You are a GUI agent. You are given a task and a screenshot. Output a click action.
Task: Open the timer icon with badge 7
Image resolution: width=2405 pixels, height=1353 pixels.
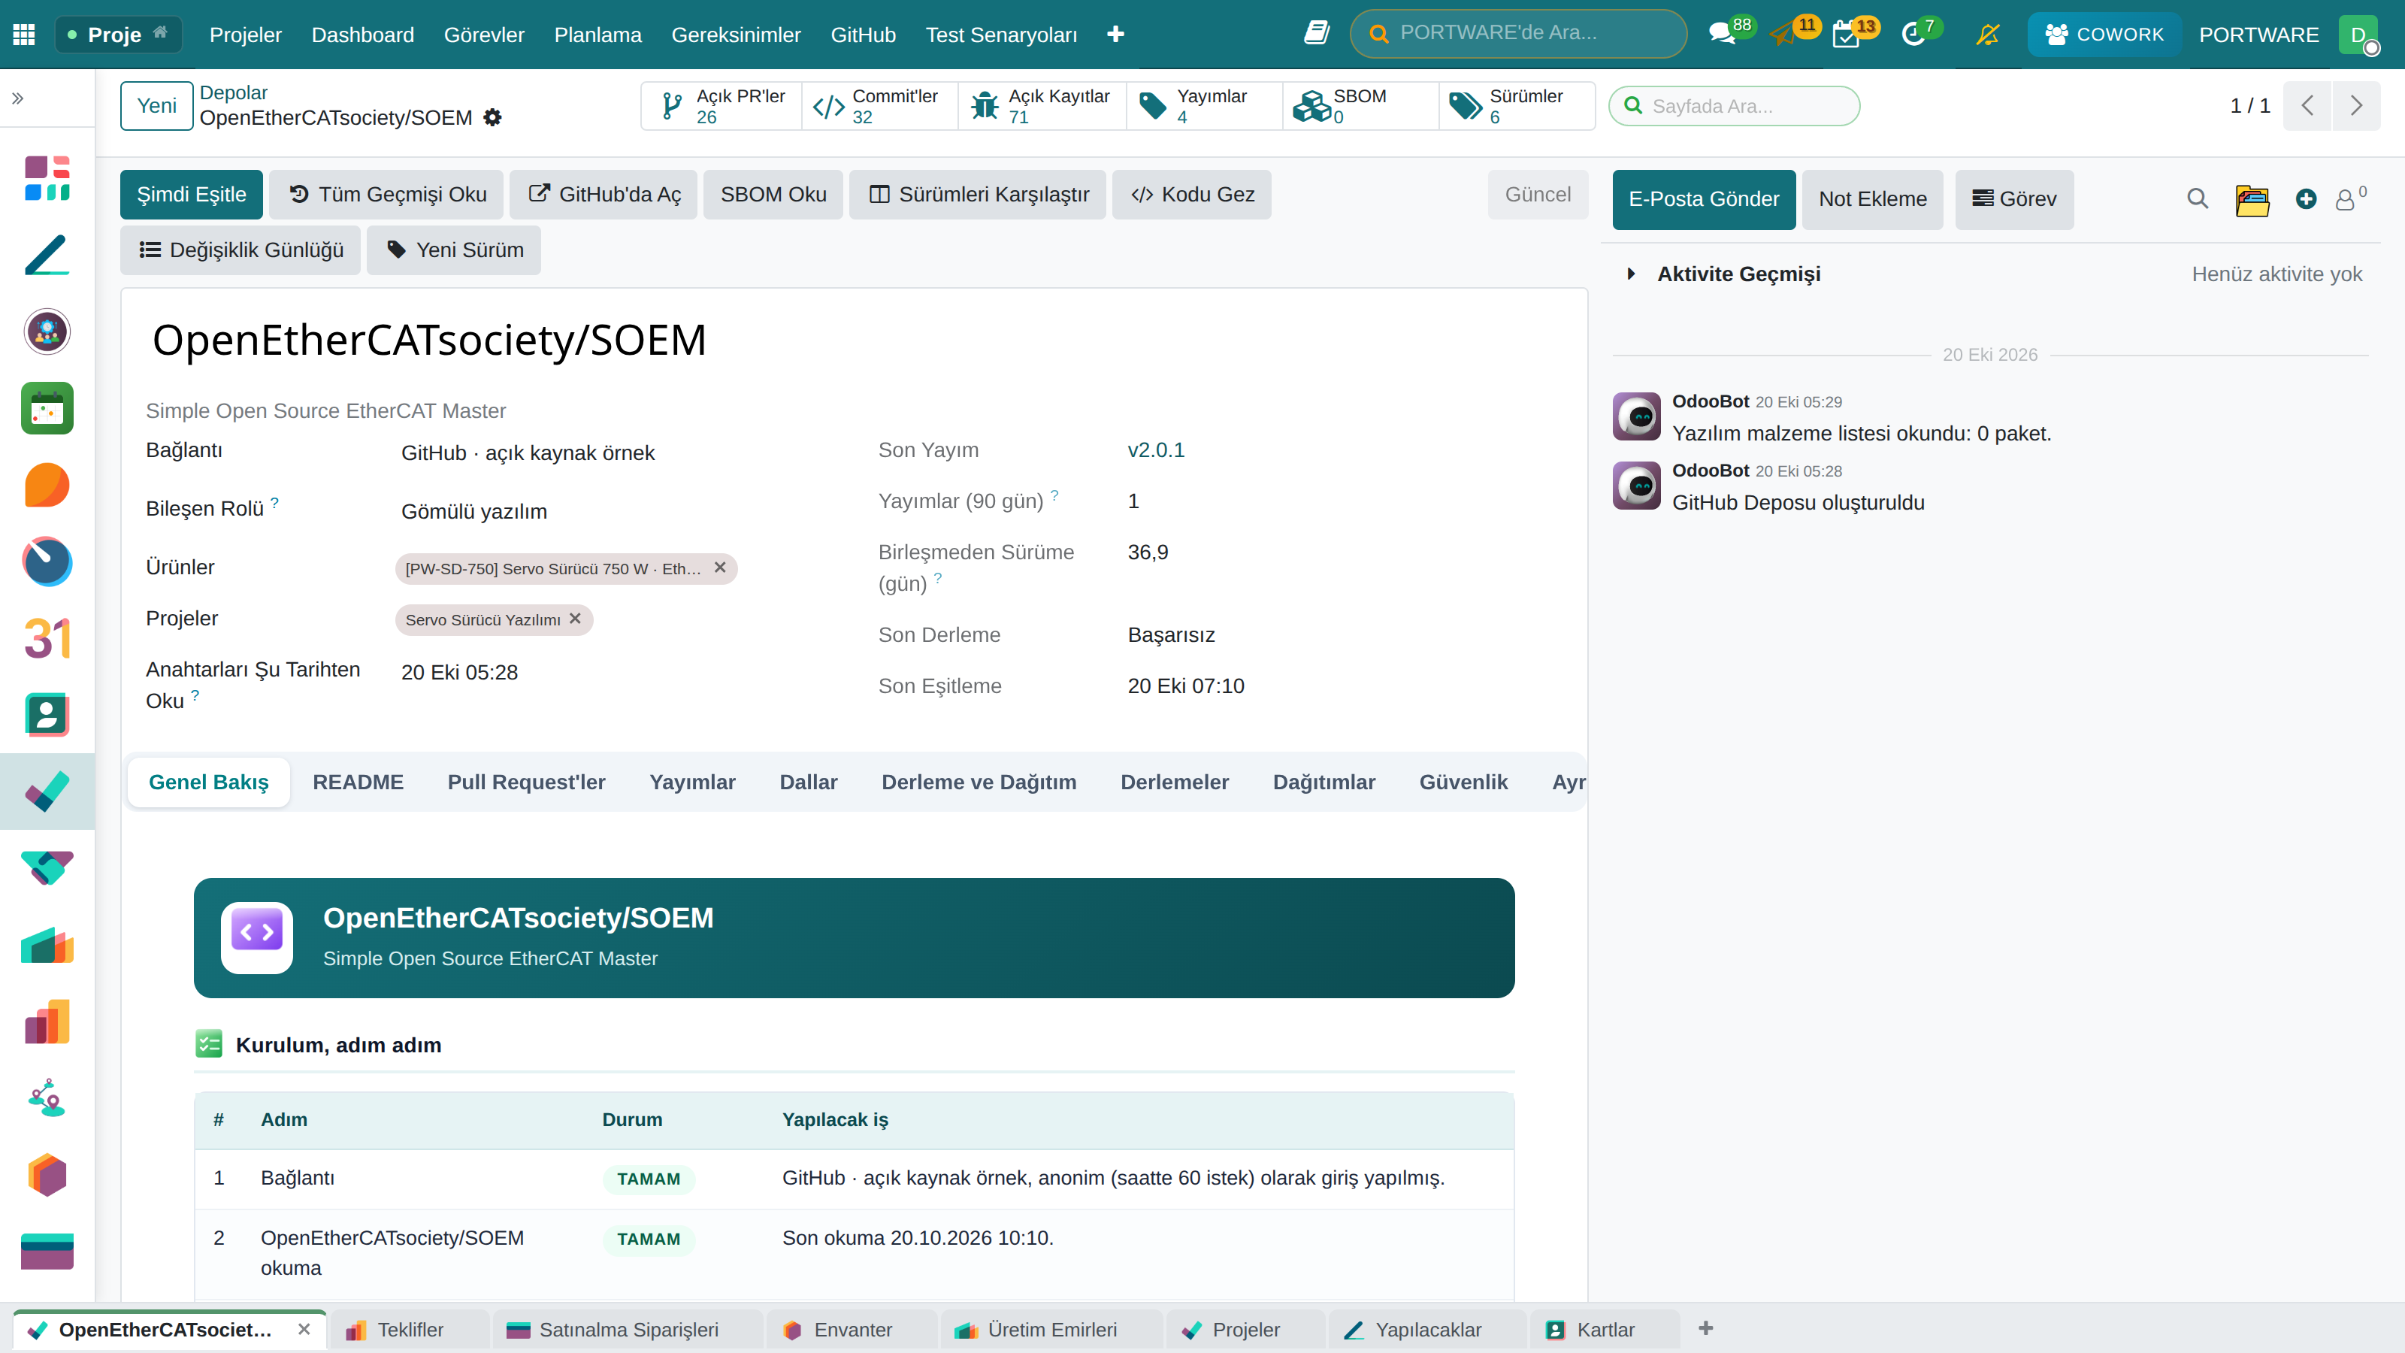(1913, 35)
